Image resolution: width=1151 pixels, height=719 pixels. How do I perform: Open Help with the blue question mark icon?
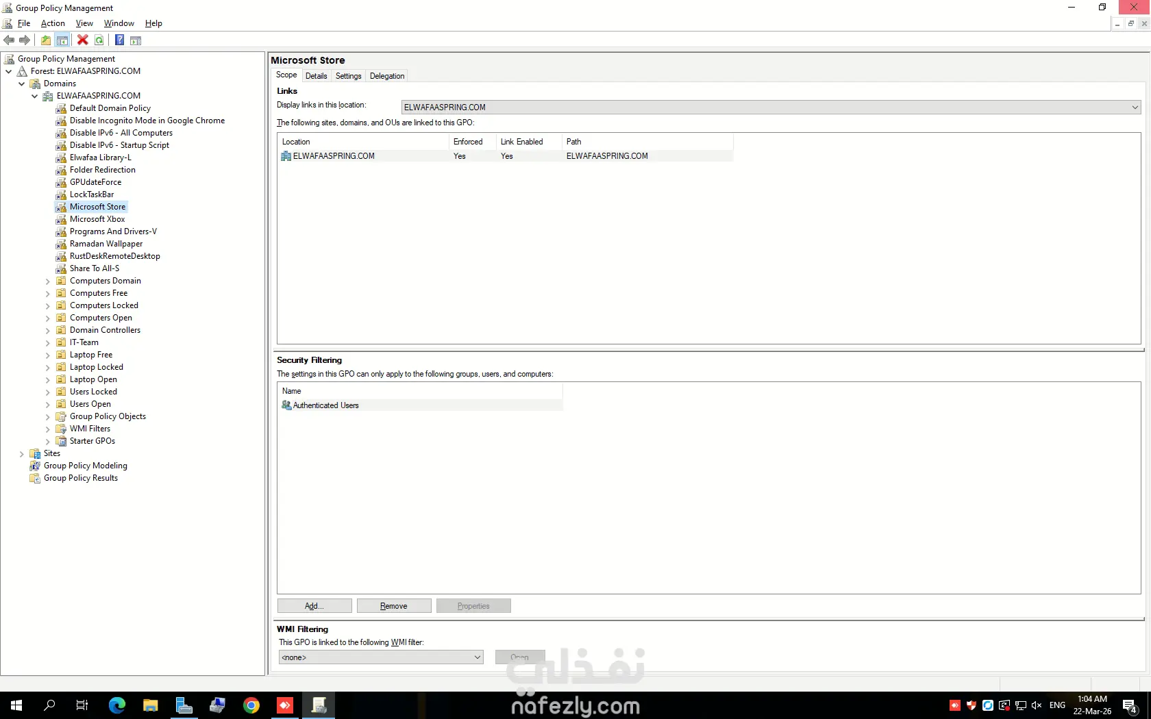(119, 40)
